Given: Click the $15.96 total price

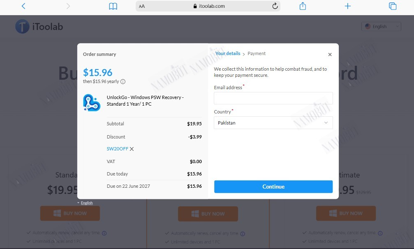Looking at the screenshot, I should click(98, 73).
